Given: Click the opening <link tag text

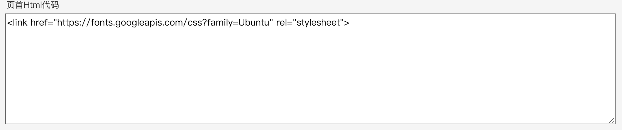Looking at the screenshot, I should click(x=17, y=23).
